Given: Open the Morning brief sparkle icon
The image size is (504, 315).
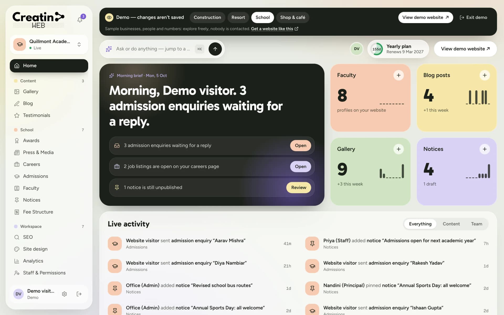Looking at the screenshot, I should click(x=112, y=76).
